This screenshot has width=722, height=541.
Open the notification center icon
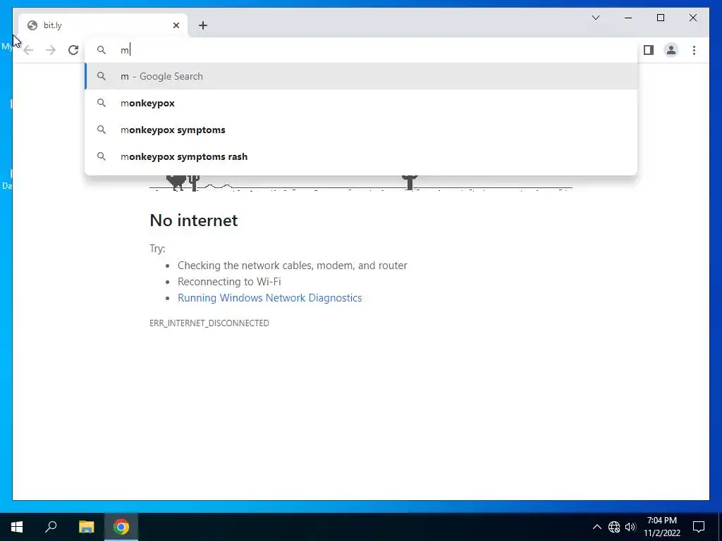(x=699, y=527)
